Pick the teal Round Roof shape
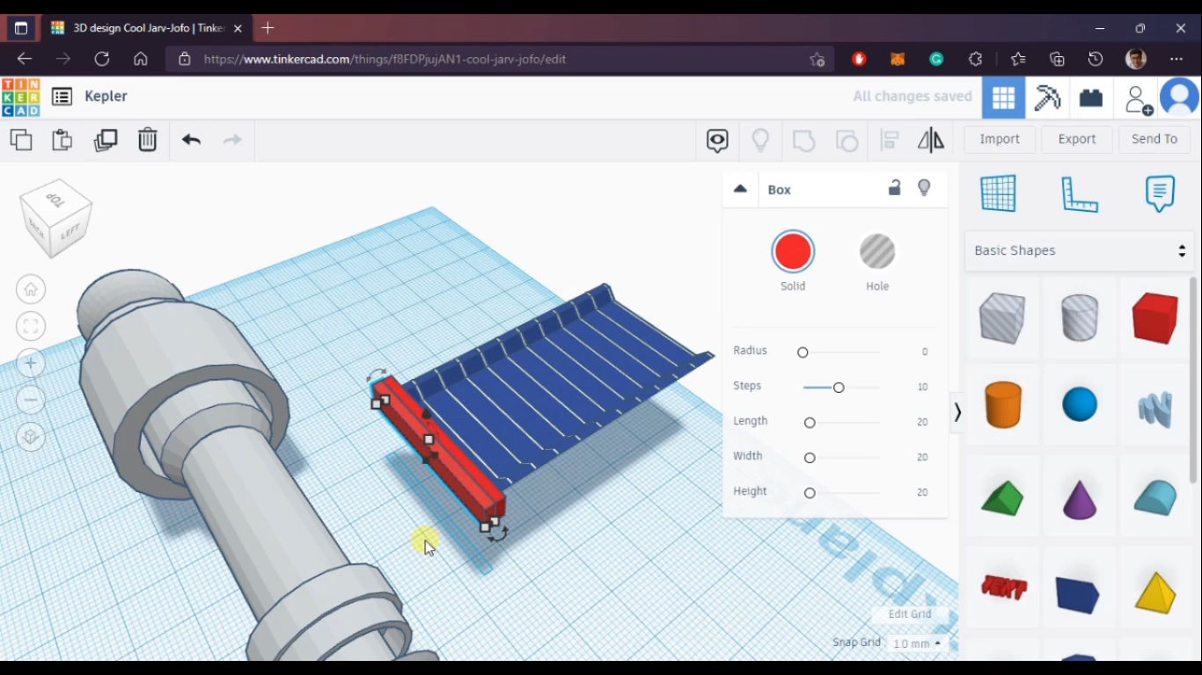This screenshot has height=675, width=1202. click(x=1155, y=497)
